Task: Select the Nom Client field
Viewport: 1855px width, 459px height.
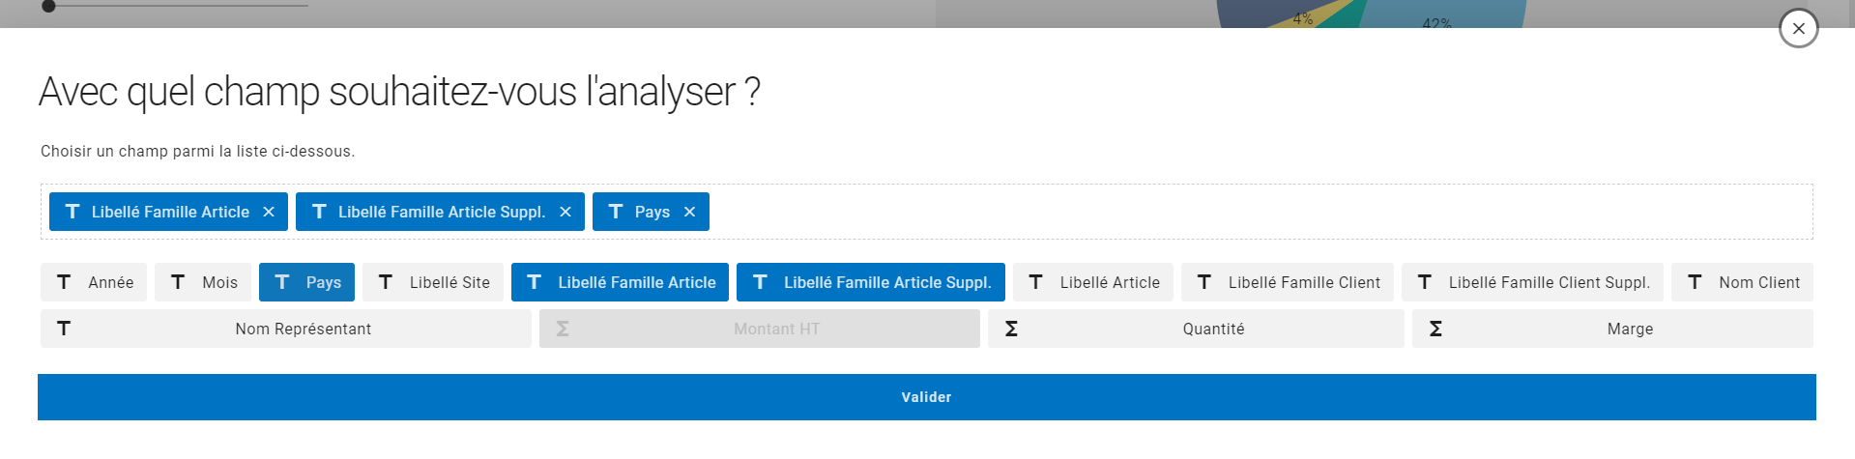Action: coord(1742,283)
